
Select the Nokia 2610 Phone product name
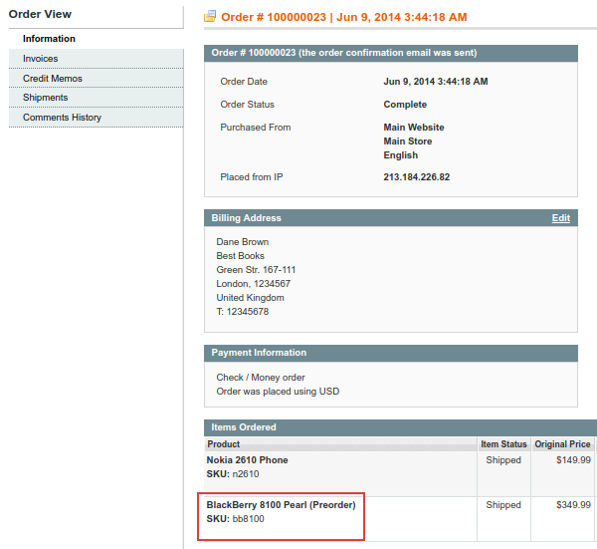[x=248, y=460]
